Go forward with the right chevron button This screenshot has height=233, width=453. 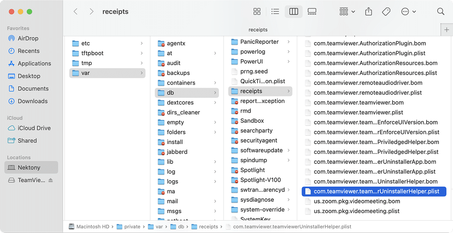pyautogui.click(x=92, y=11)
